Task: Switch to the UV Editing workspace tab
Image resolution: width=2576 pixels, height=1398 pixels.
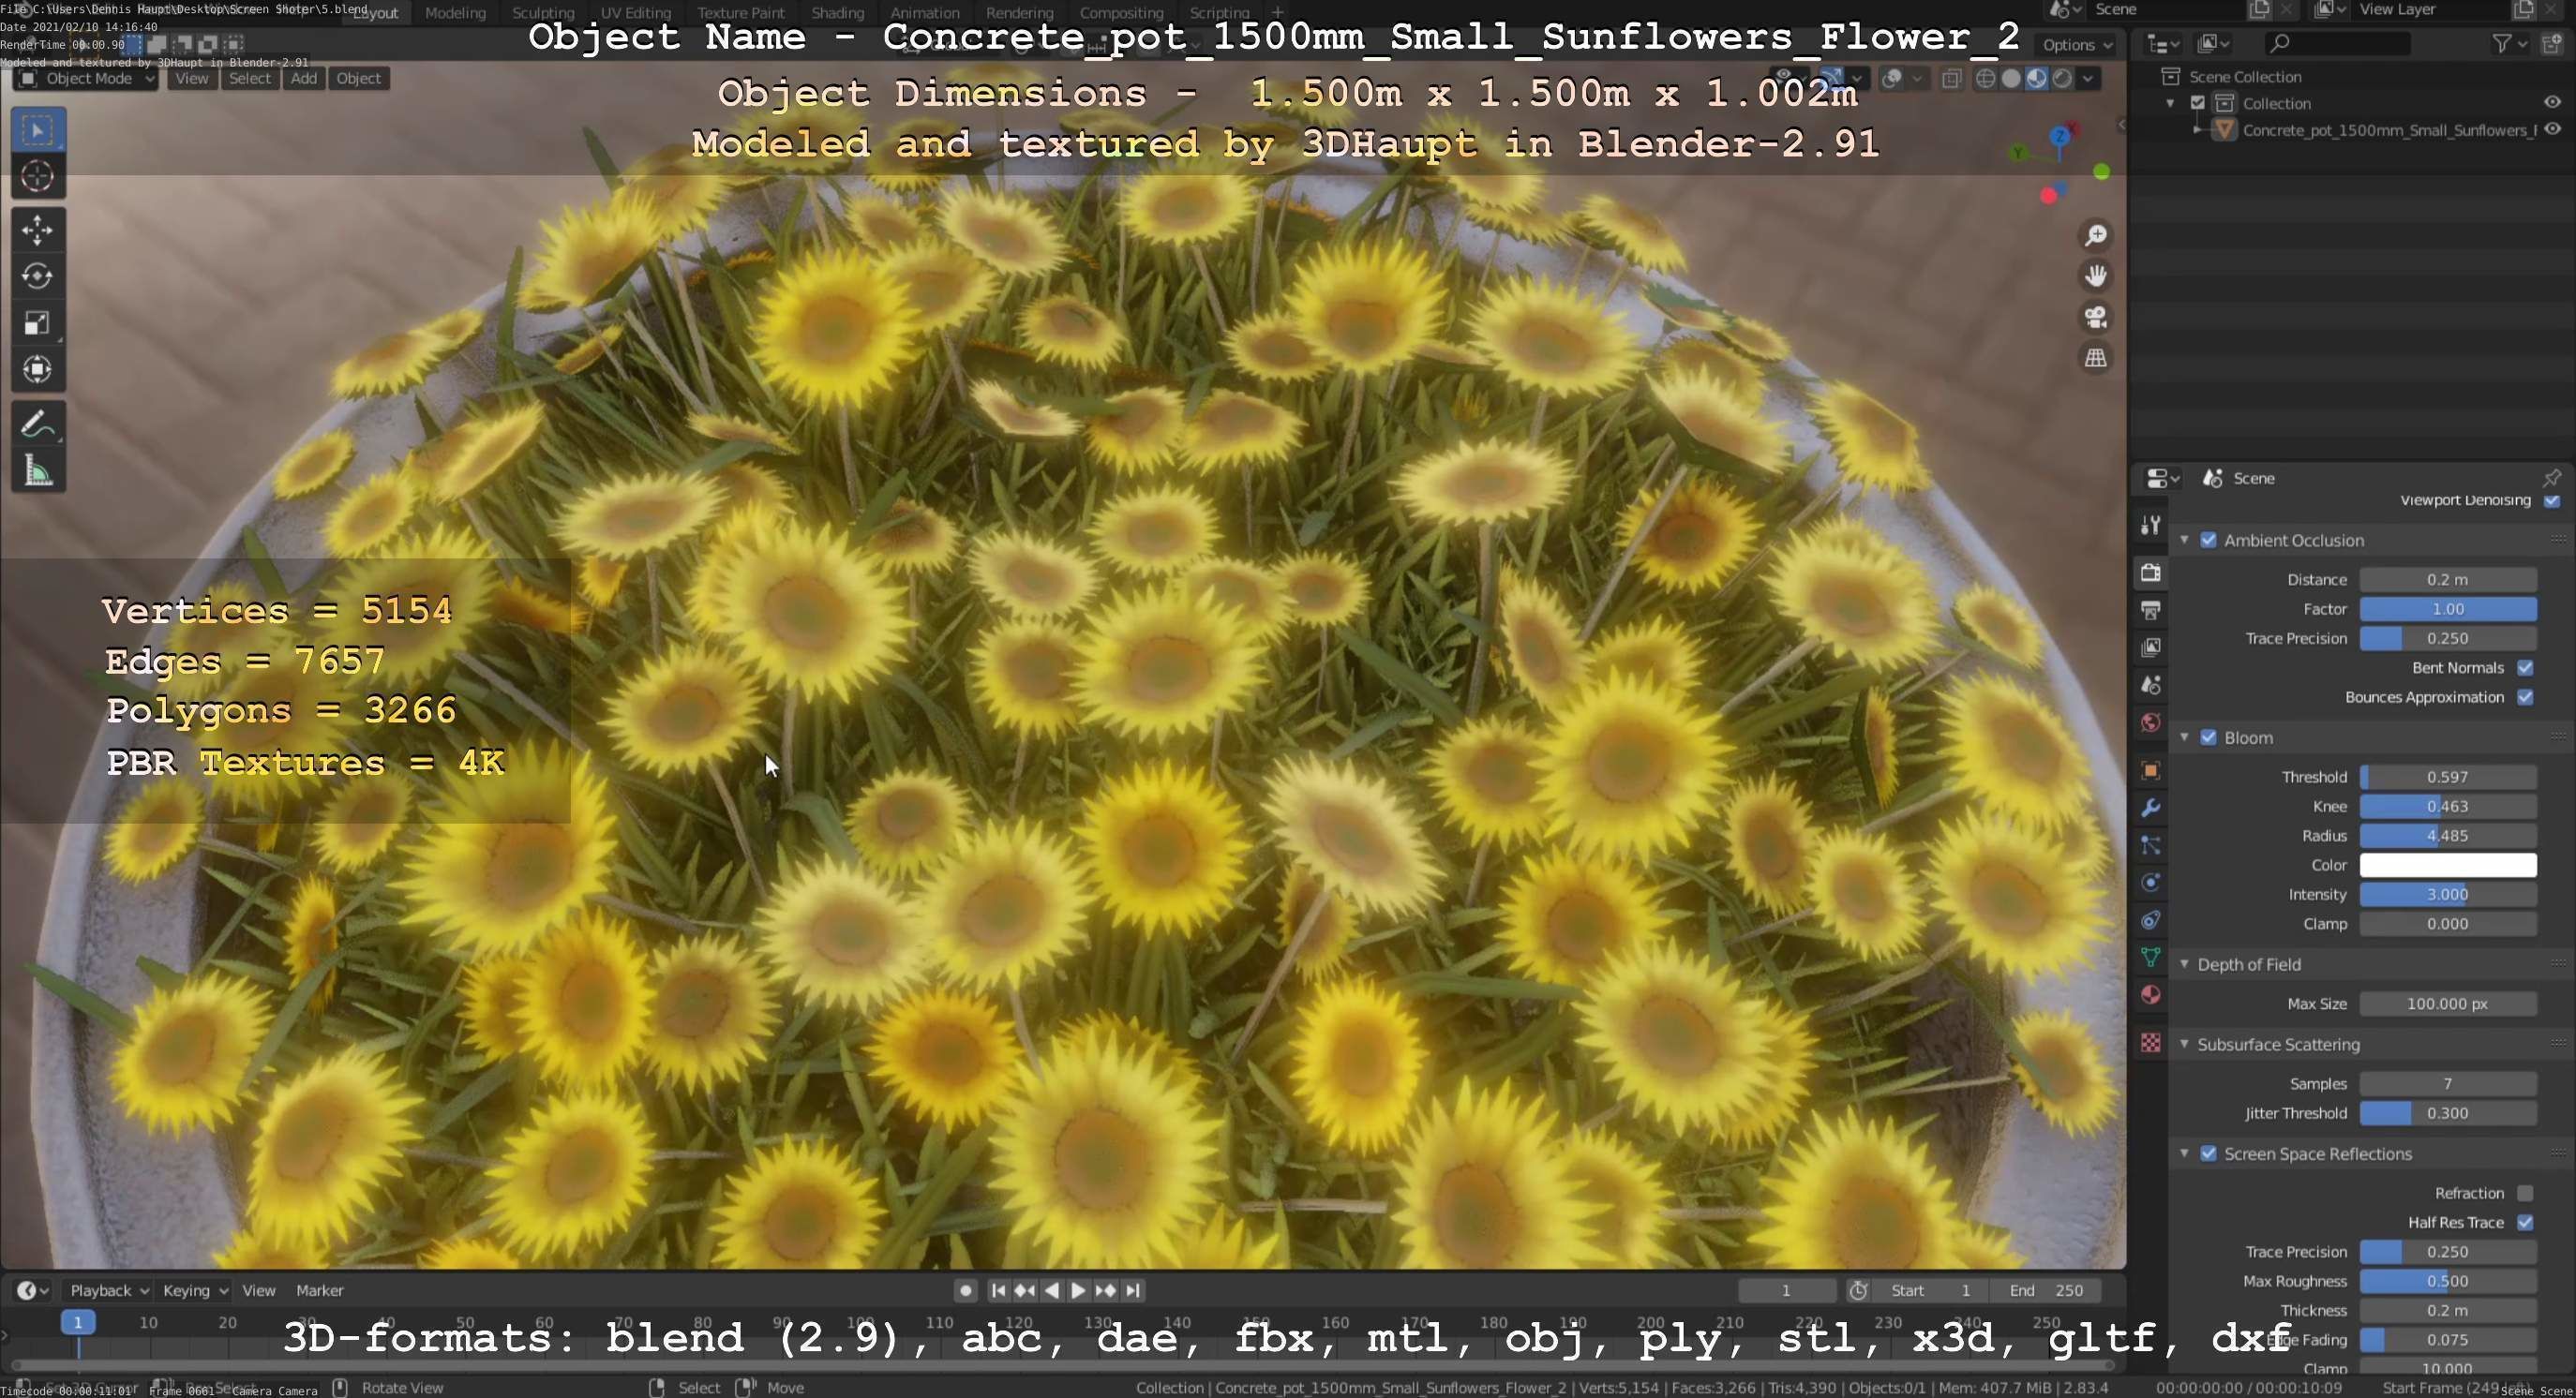Action: [636, 13]
